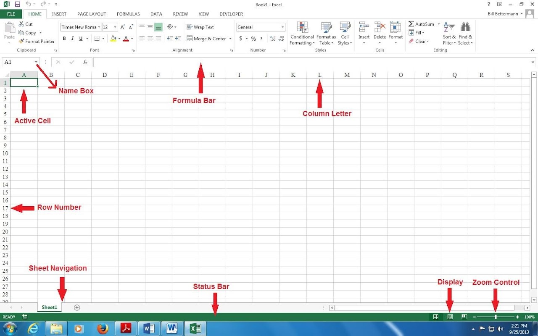
Task: Open the Font settings dialog launcher
Action: pos(133,50)
